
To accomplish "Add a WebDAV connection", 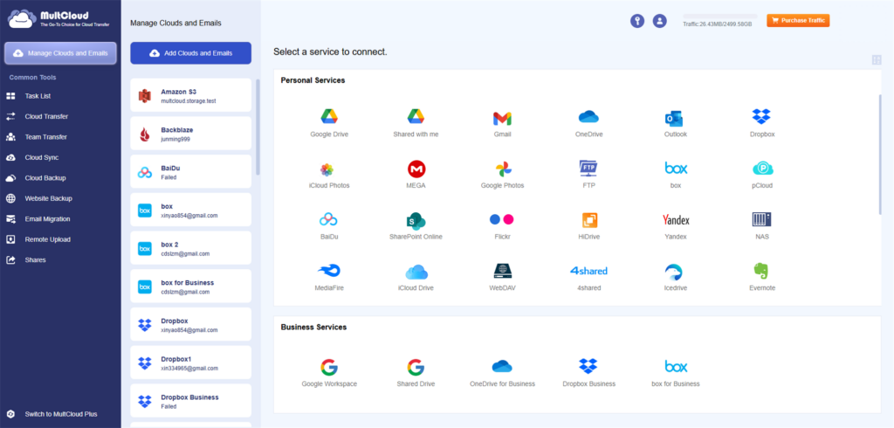I will [x=502, y=277].
